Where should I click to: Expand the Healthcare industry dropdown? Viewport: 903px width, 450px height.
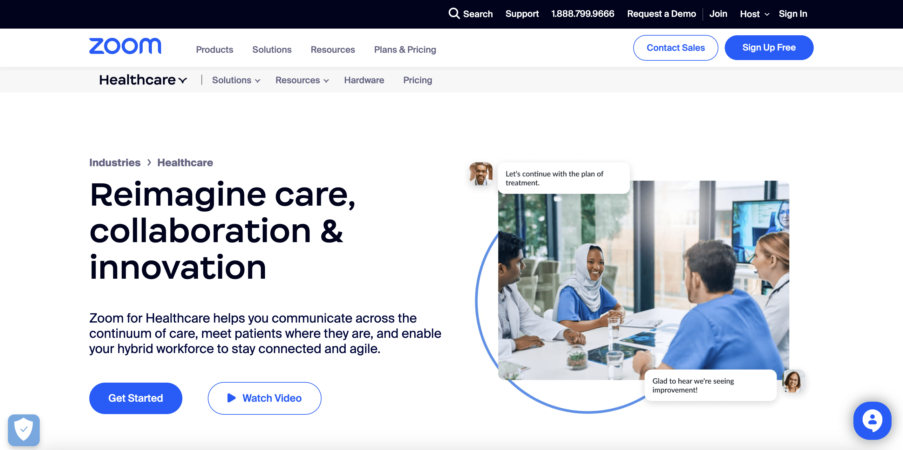[143, 80]
